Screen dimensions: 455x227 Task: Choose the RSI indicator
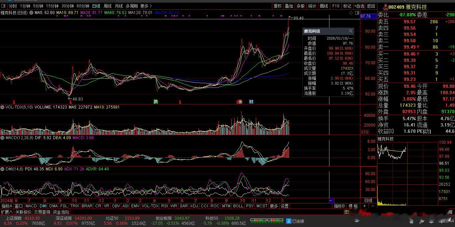tap(164, 206)
